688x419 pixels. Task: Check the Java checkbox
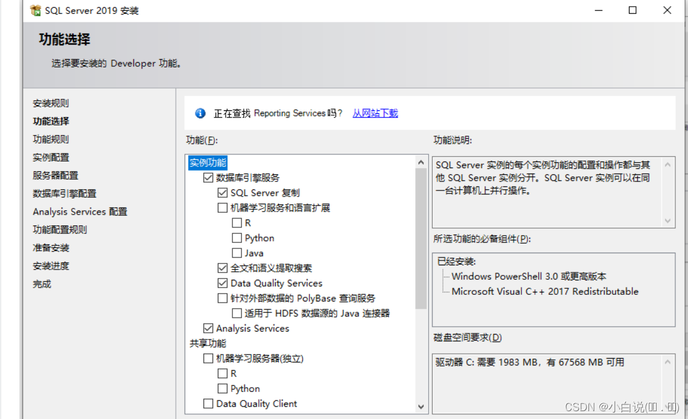click(237, 253)
